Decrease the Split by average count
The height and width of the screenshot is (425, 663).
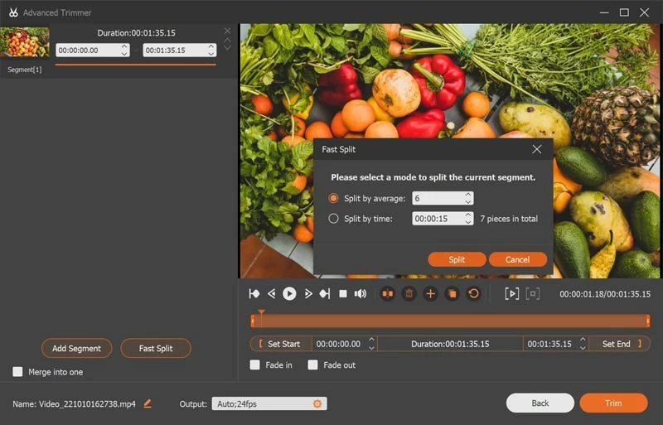pyautogui.click(x=468, y=201)
